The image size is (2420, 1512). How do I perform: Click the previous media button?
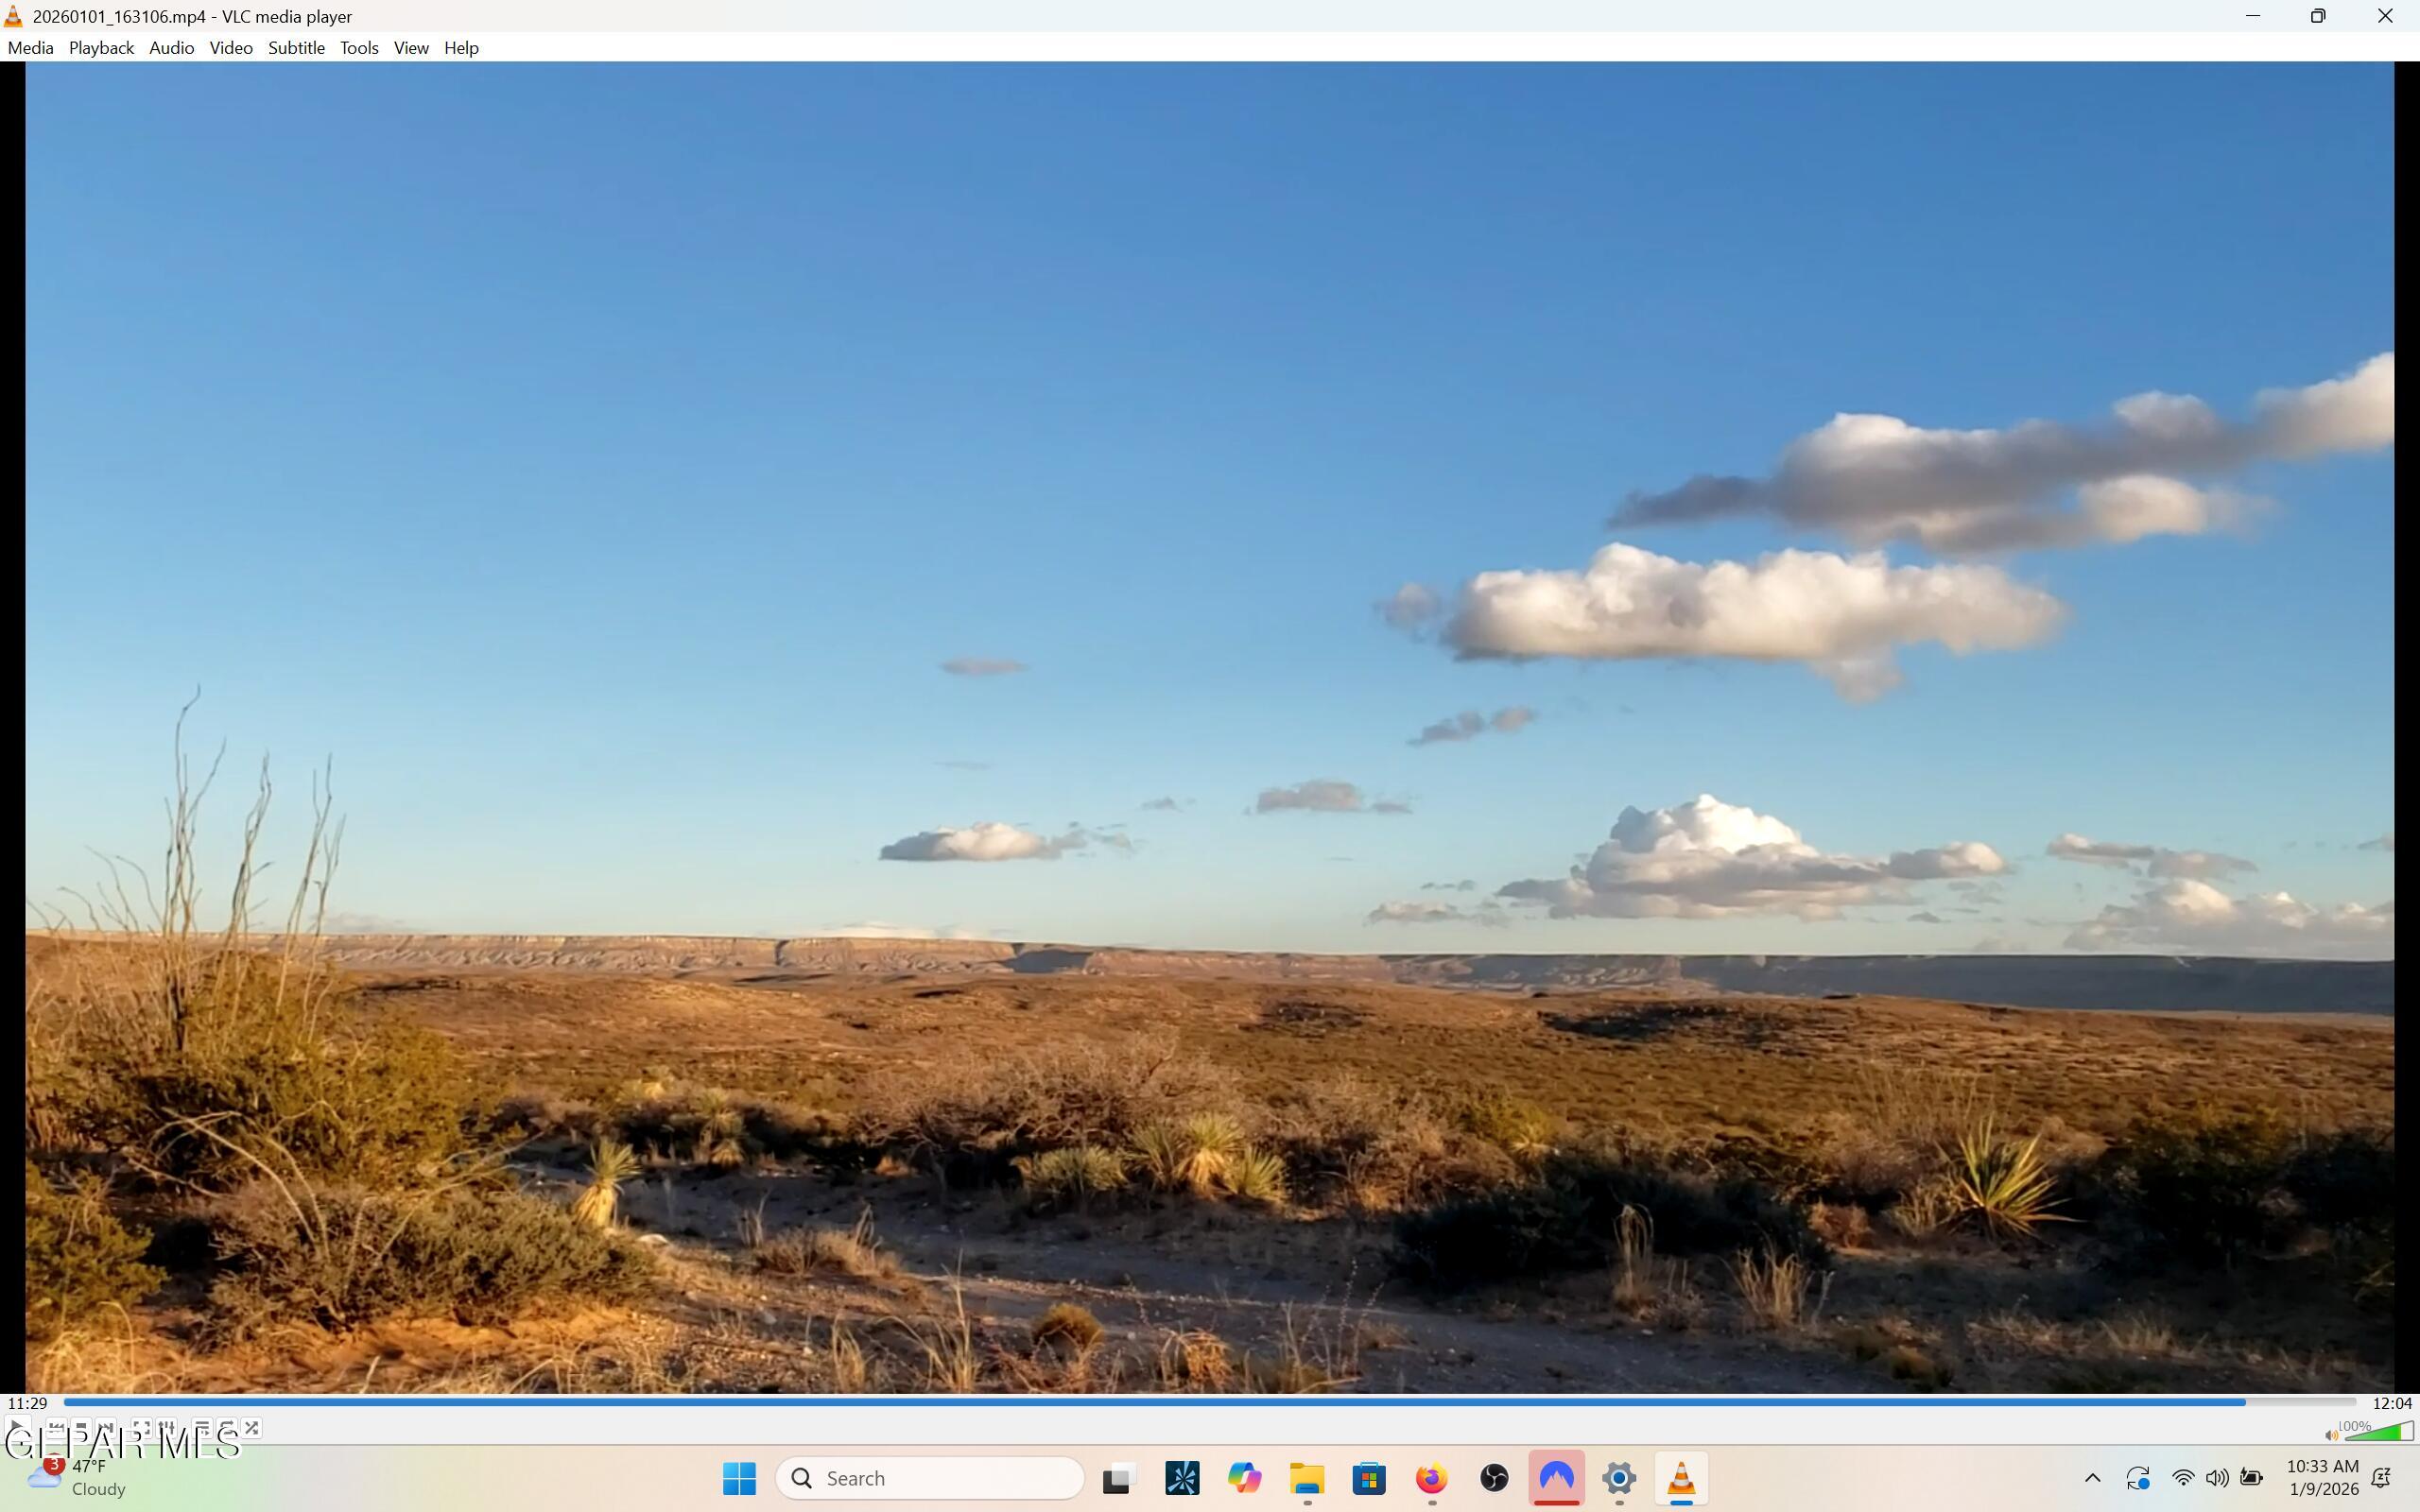56,1428
